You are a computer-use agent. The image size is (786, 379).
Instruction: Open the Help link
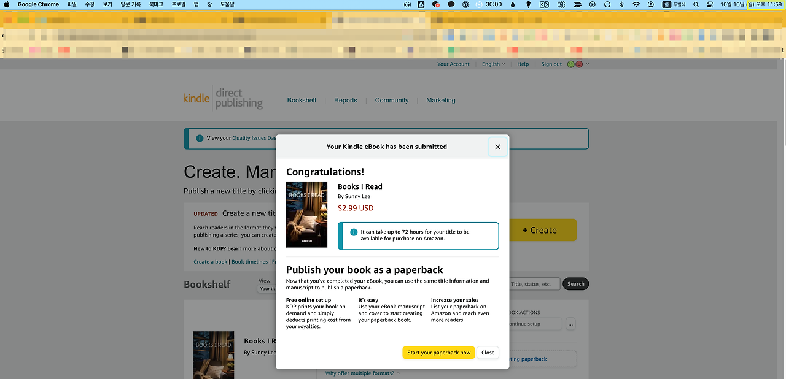pyautogui.click(x=523, y=64)
